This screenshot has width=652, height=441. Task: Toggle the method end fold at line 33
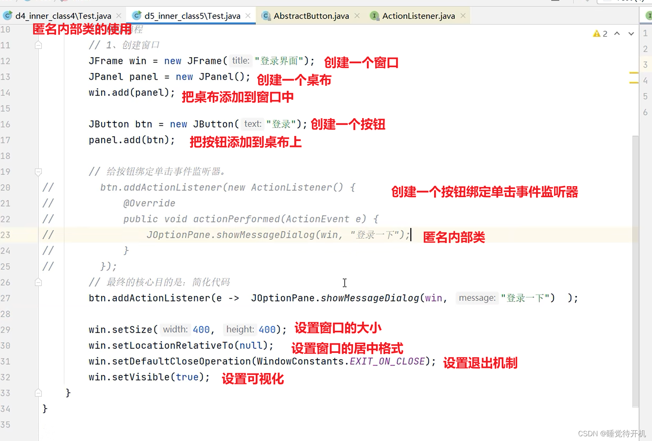[x=38, y=393]
